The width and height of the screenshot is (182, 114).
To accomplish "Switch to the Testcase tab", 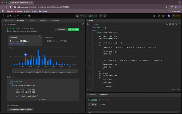I will (x=91, y=95).
